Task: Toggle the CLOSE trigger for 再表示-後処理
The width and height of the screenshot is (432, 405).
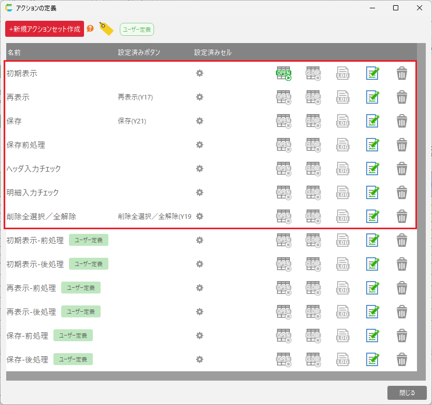Action: (313, 312)
